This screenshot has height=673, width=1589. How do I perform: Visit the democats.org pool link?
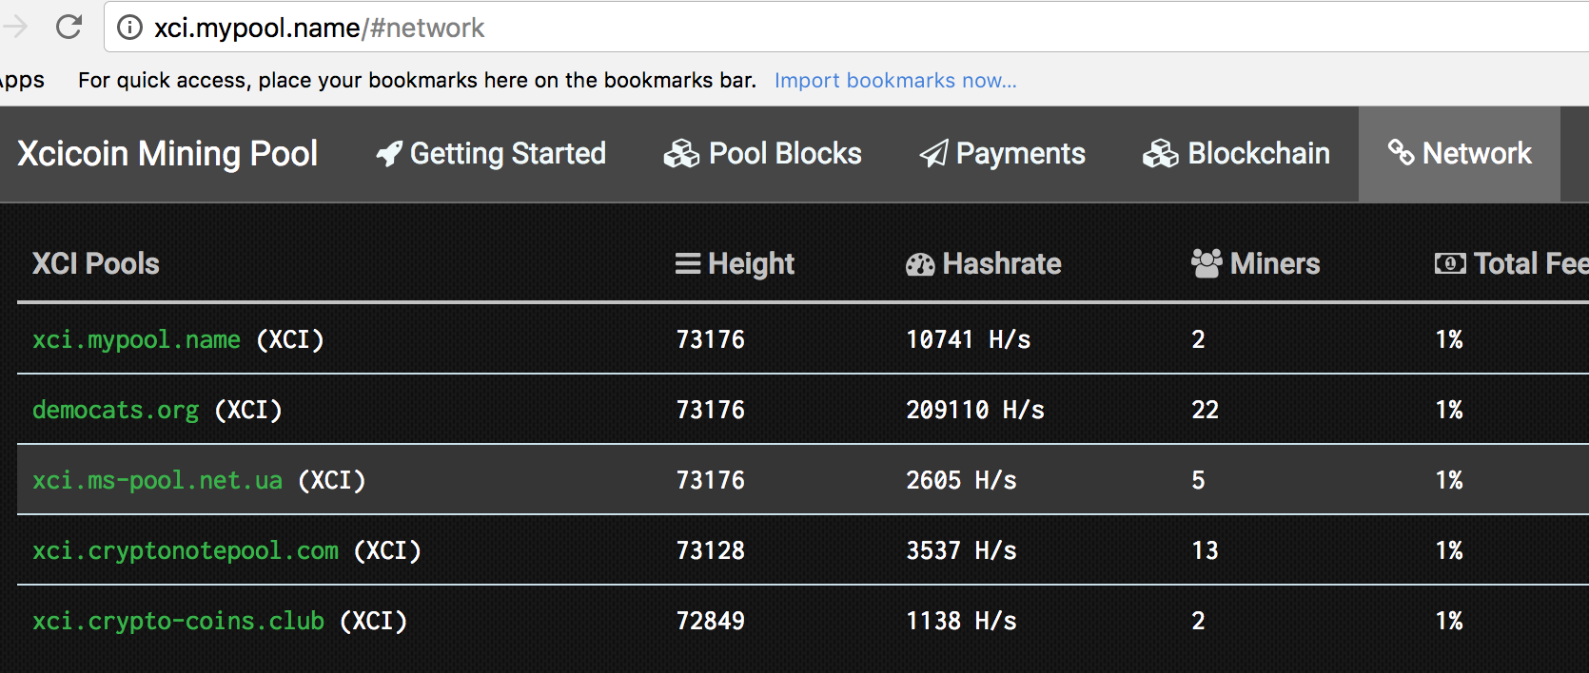click(116, 410)
